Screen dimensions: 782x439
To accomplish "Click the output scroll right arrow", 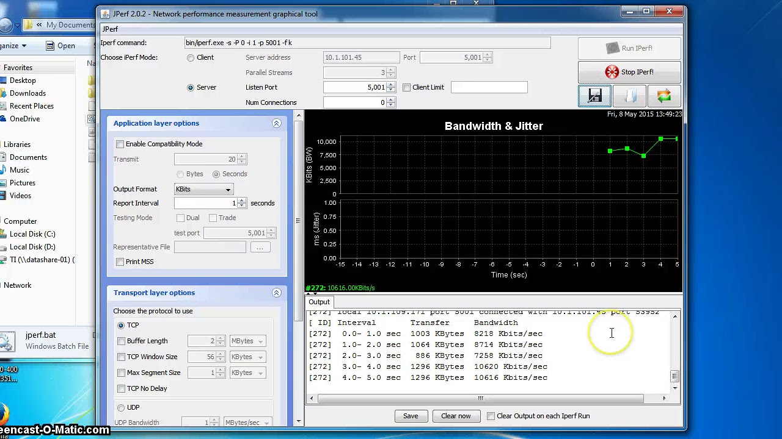I will (664, 399).
